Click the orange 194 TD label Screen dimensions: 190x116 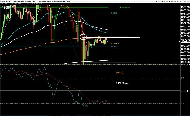pos(119,73)
